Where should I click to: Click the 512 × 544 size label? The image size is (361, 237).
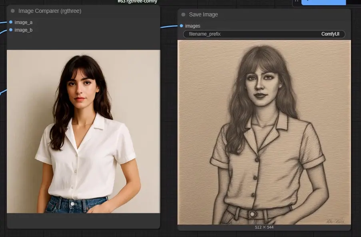[x=264, y=227]
